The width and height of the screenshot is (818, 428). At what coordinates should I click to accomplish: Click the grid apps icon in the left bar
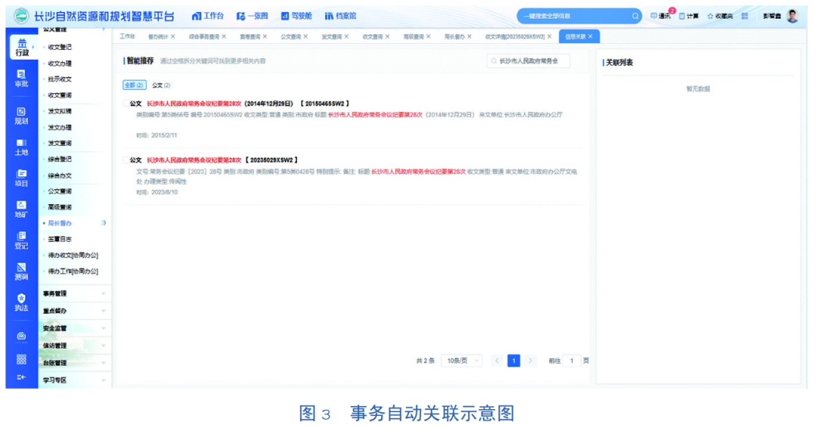(x=21, y=359)
